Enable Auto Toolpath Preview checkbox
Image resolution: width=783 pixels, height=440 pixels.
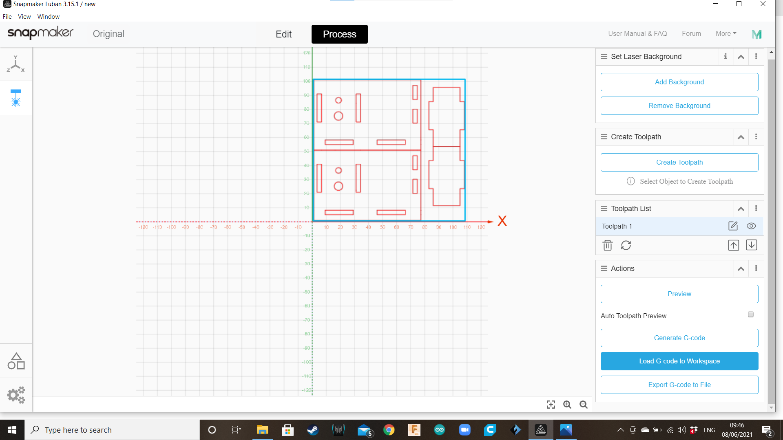tap(750, 315)
